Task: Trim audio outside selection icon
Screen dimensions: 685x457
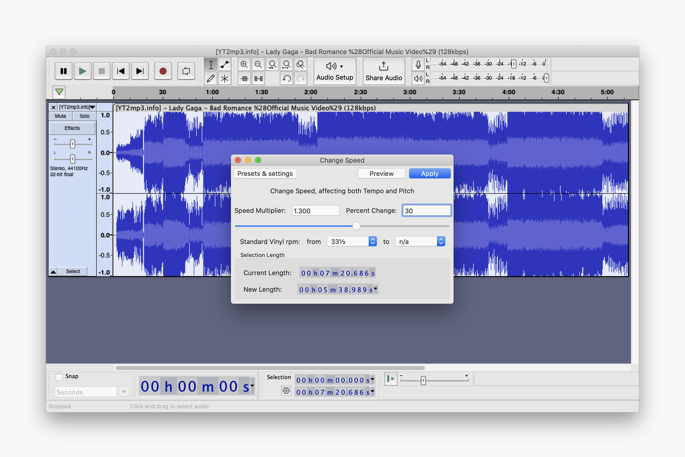Action: [x=244, y=78]
